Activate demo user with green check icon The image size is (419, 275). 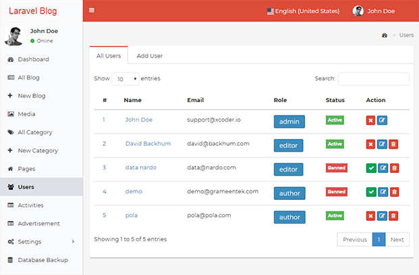[x=371, y=192]
